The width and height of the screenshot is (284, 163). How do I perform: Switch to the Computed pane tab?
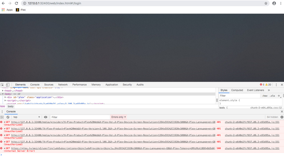tap(237, 90)
